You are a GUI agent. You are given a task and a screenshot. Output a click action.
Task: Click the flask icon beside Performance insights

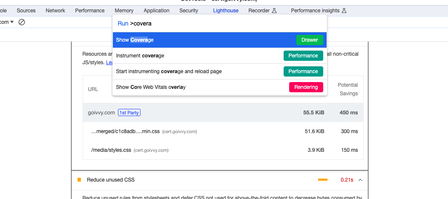pyautogui.click(x=344, y=11)
